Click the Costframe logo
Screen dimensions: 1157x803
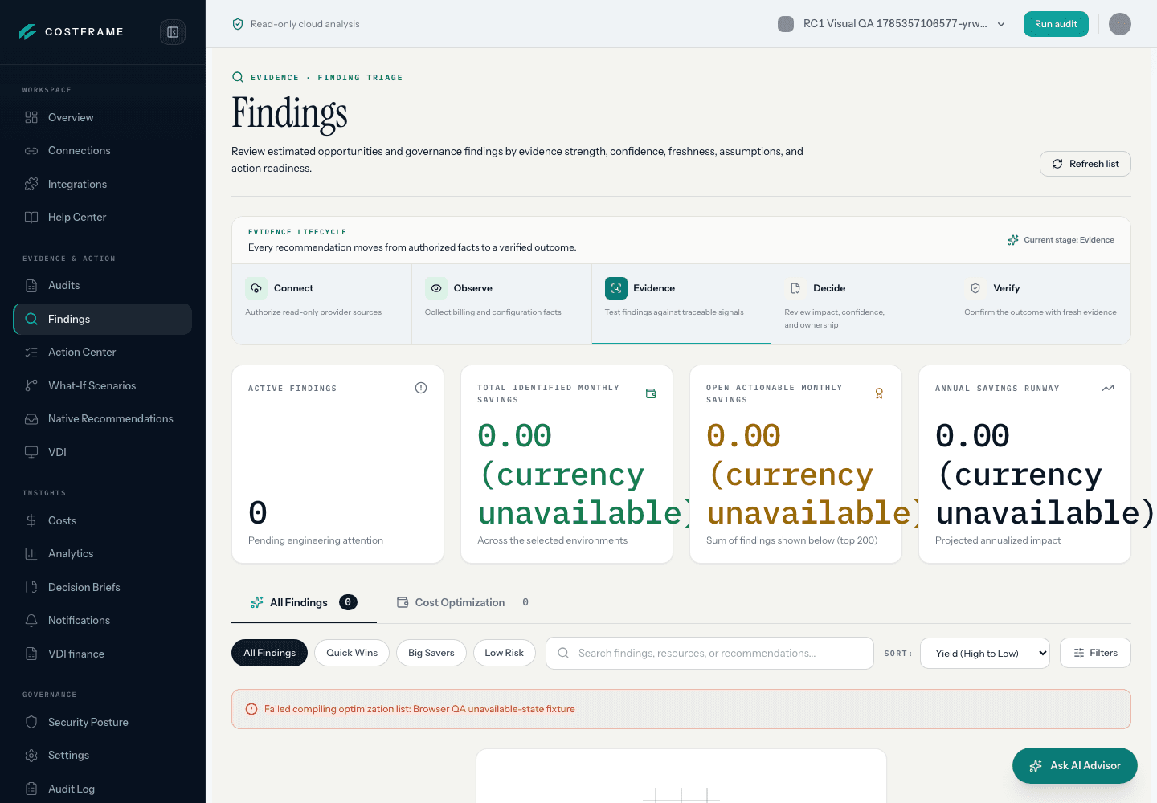coord(72,32)
